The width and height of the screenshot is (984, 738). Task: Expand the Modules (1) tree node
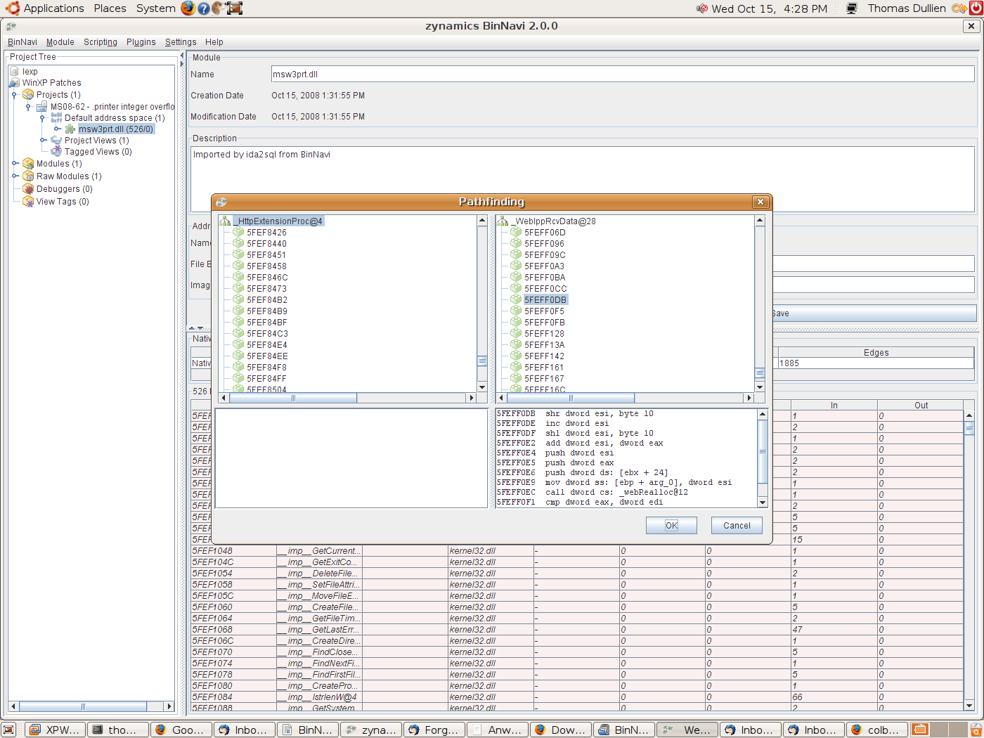(15, 164)
